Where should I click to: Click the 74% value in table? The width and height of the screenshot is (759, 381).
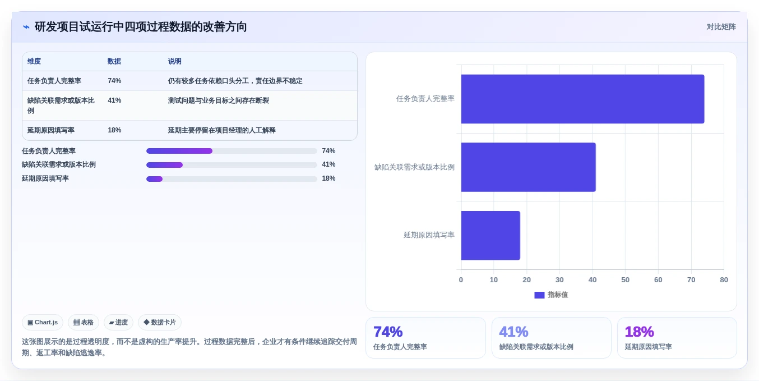point(114,81)
